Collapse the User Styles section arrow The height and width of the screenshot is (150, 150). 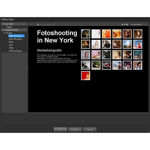coord(3,24)
